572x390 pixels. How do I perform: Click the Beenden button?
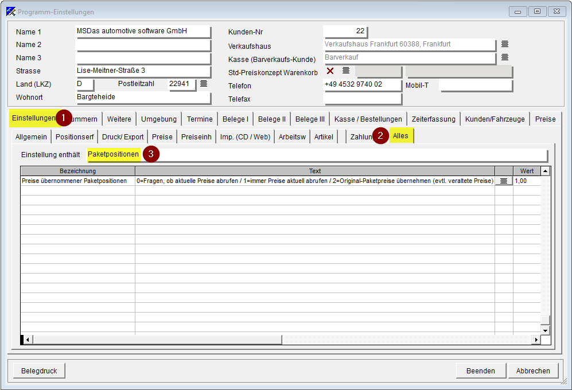coord(481,371)
